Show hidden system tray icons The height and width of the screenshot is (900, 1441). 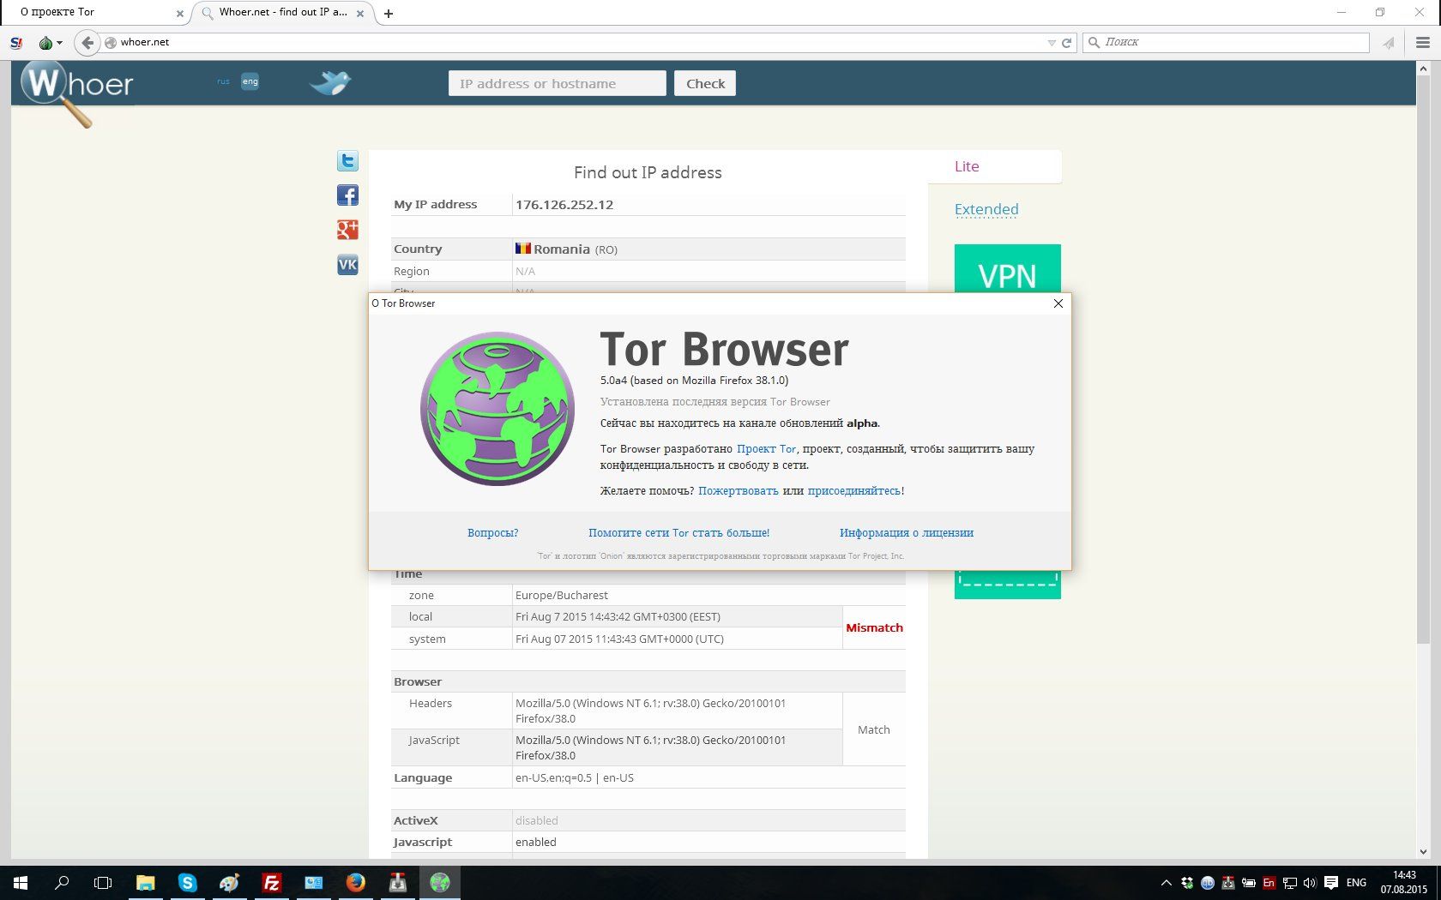pos(1166,883)
